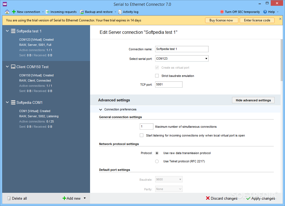Collapse the Softpedia test 1 connection
The height and width of the screenshot is (206, 285).
point(7,31)
